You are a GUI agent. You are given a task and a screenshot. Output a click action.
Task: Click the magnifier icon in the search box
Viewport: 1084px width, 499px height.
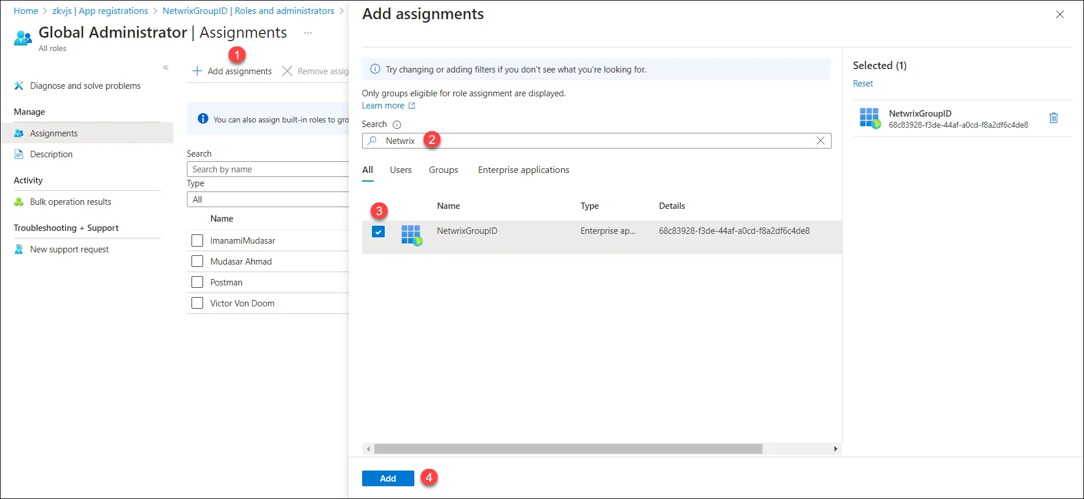(x=373, y=140)
